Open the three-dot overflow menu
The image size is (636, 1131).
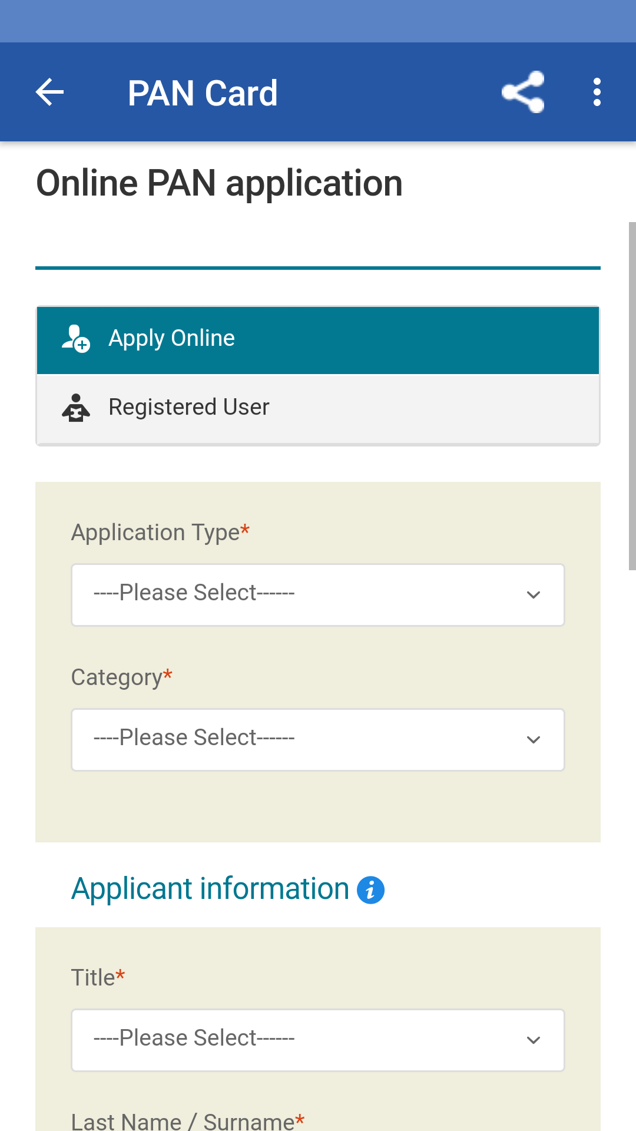(597, 92)
